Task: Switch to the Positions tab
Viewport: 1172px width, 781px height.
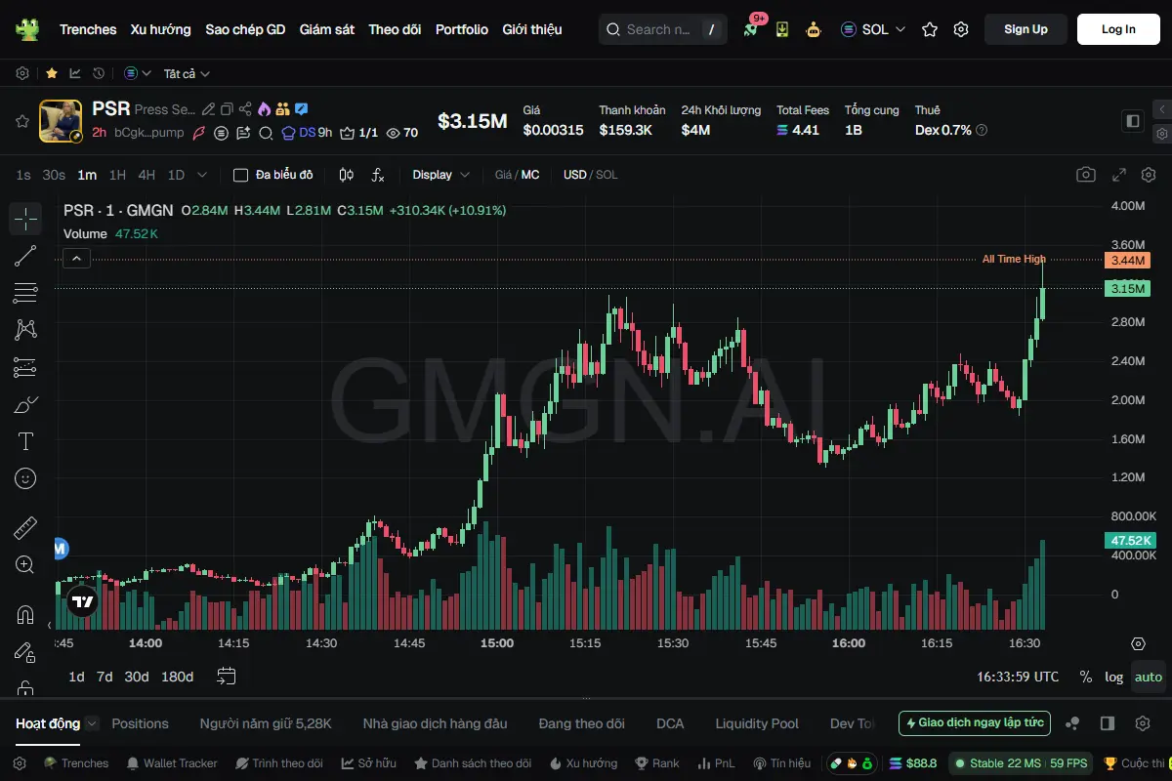Action: point(140,723)
